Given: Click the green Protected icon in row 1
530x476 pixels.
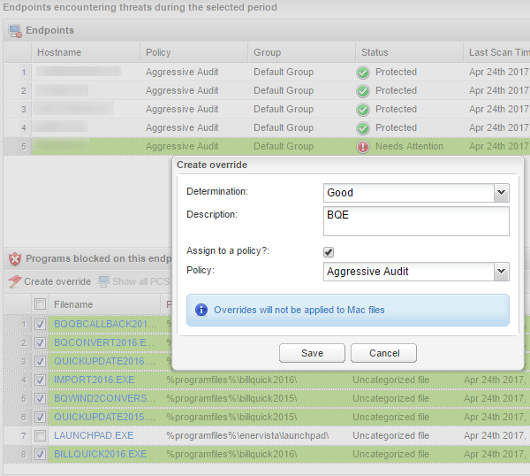Looking at the screenshot, I should (363, 73).
